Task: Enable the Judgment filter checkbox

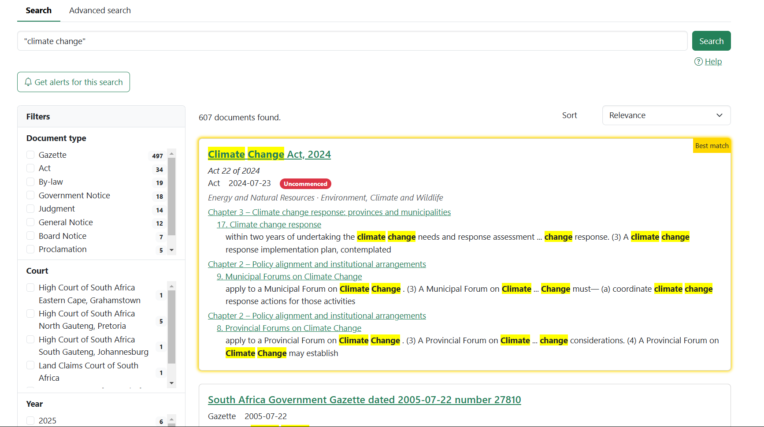Action: coord(30,209)
